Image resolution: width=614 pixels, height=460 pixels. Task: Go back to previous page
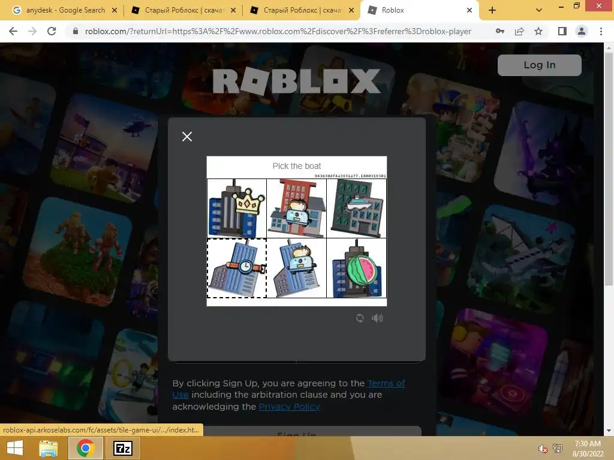(x=13, y=31)
